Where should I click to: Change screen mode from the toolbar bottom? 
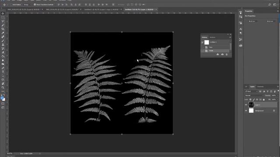[x=3, y=107]
